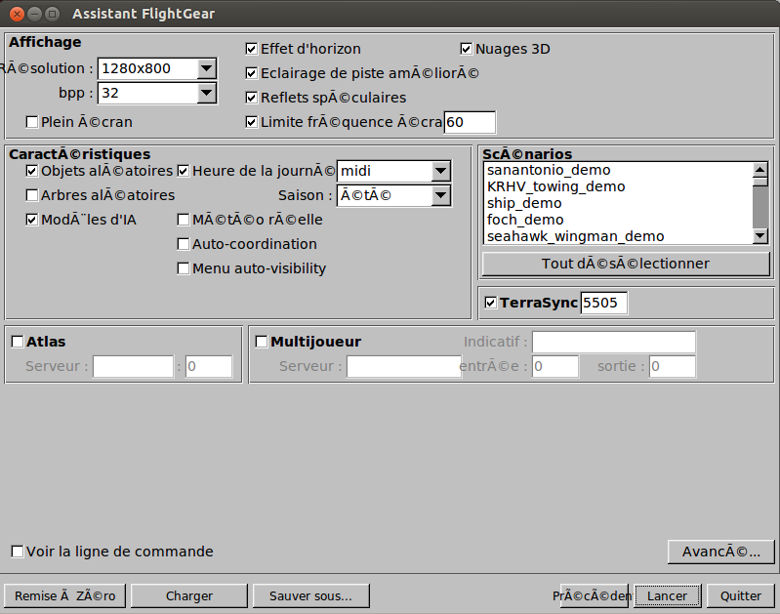Click the Quitter button
This screenshot has height=614, width=780.
pos(740,596)
